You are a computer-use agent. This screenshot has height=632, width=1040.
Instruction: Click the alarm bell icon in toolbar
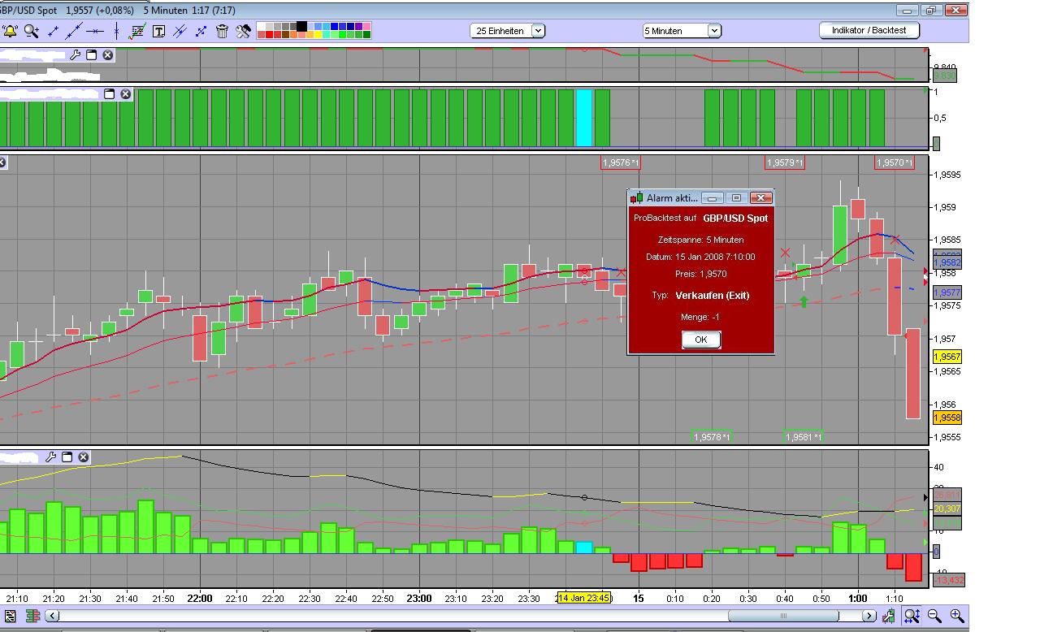pyautogui.click(x=10, y=31)
